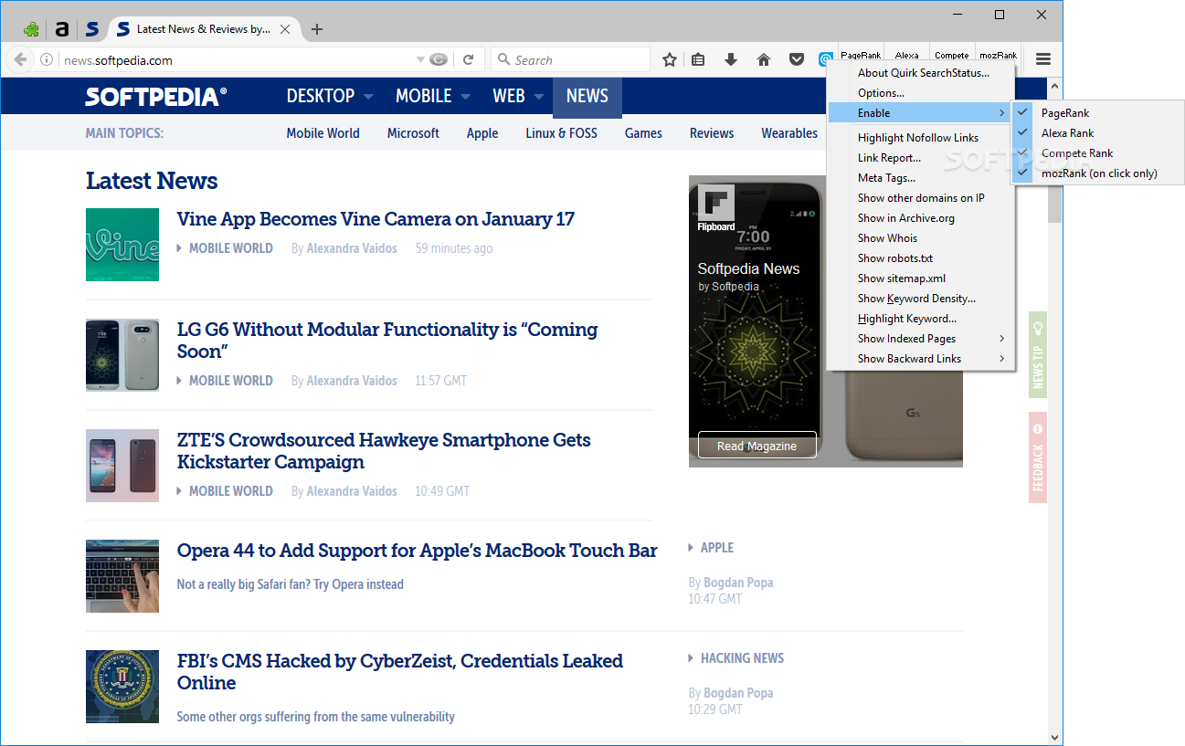
Task: Focus the address bar showing news.softpedia.com
Action: 238,60
